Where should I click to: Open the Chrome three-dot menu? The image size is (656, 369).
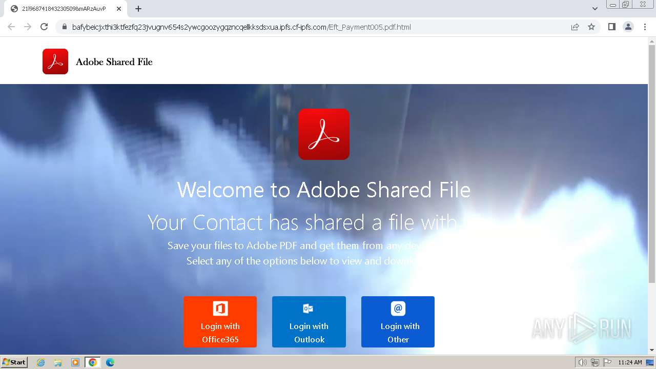point(645,27)
